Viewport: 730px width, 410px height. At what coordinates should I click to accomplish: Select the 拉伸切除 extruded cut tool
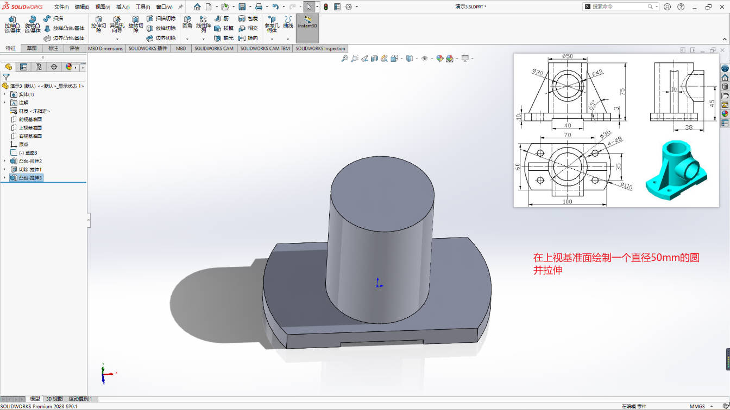[98, 24]
